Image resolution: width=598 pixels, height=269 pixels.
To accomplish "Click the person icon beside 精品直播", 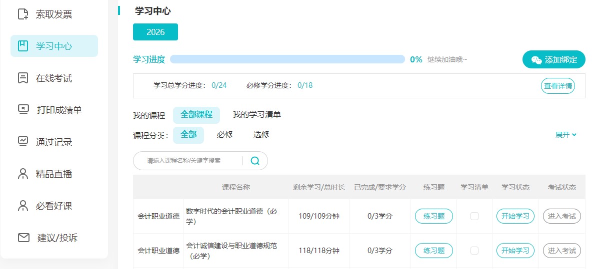I will [23, 174].
